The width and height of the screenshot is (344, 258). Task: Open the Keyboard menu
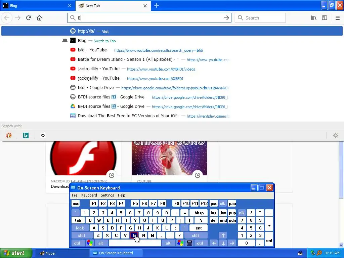tap(89, 195)
